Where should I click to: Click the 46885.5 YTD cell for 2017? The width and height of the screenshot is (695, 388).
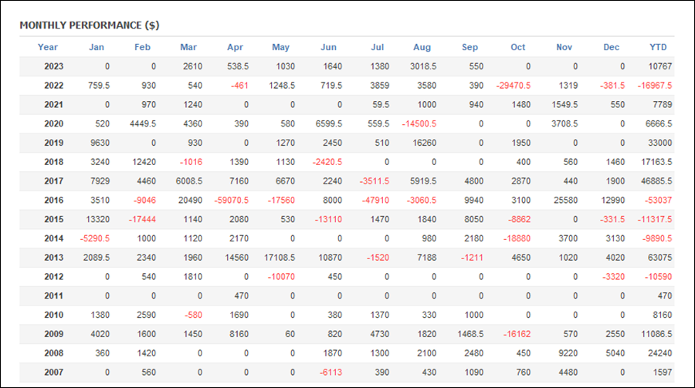coord(656,181)
